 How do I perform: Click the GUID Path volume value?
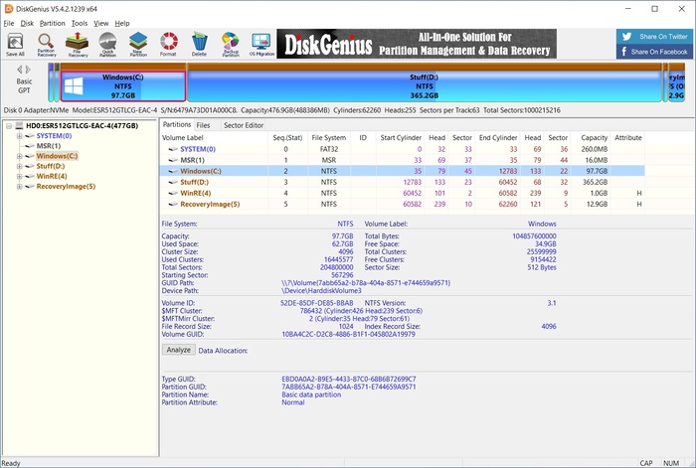pyautogui.click(x=366, y=282)
